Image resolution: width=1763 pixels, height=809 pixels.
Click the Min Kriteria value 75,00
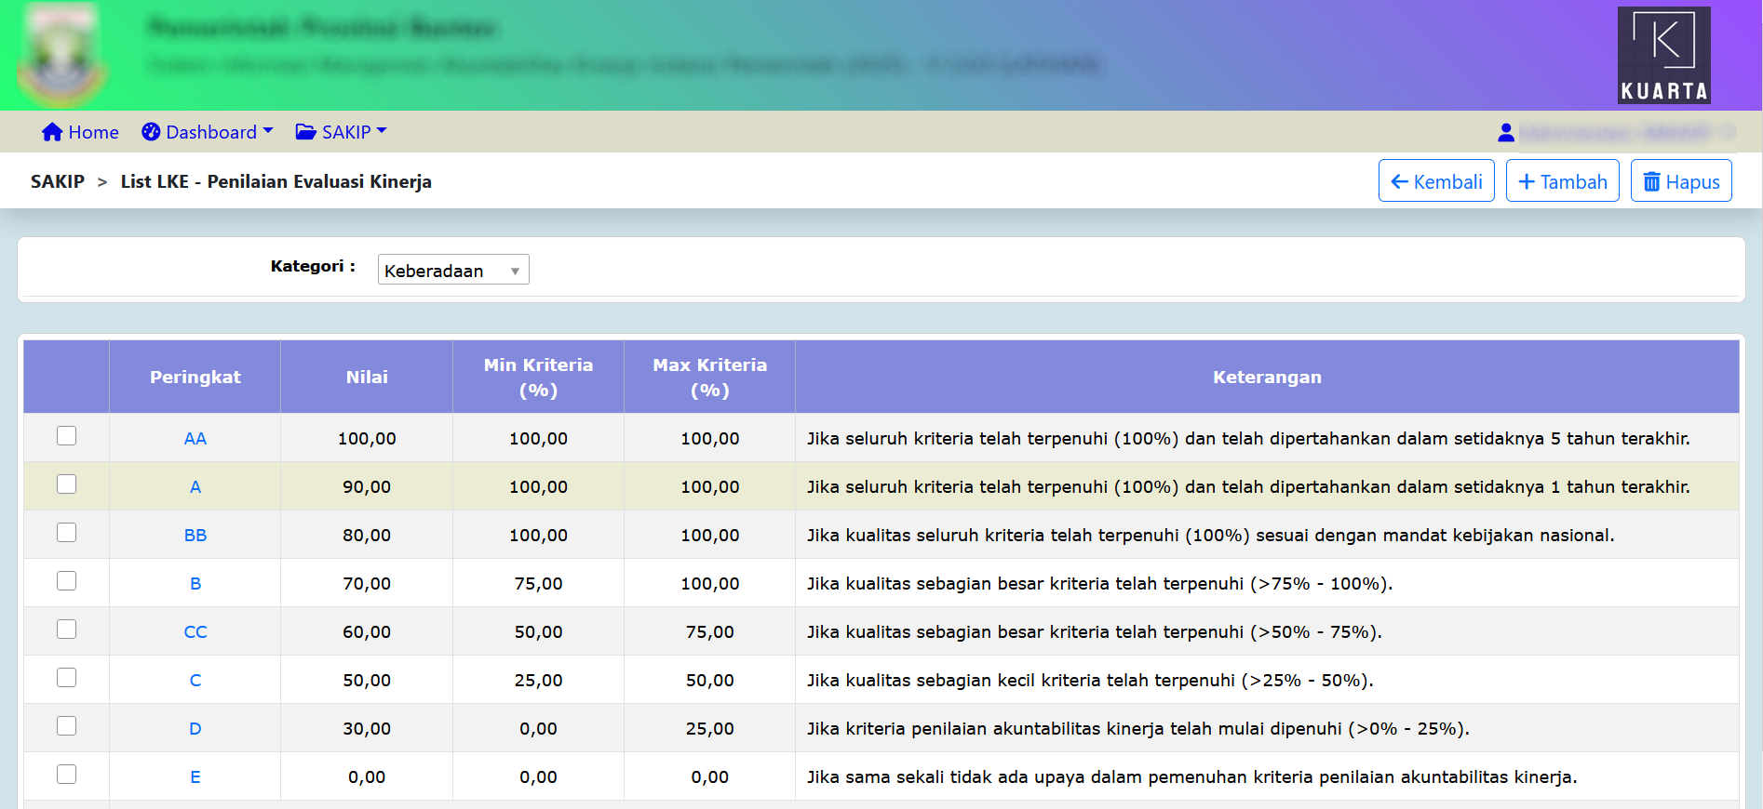pos(538,584)
